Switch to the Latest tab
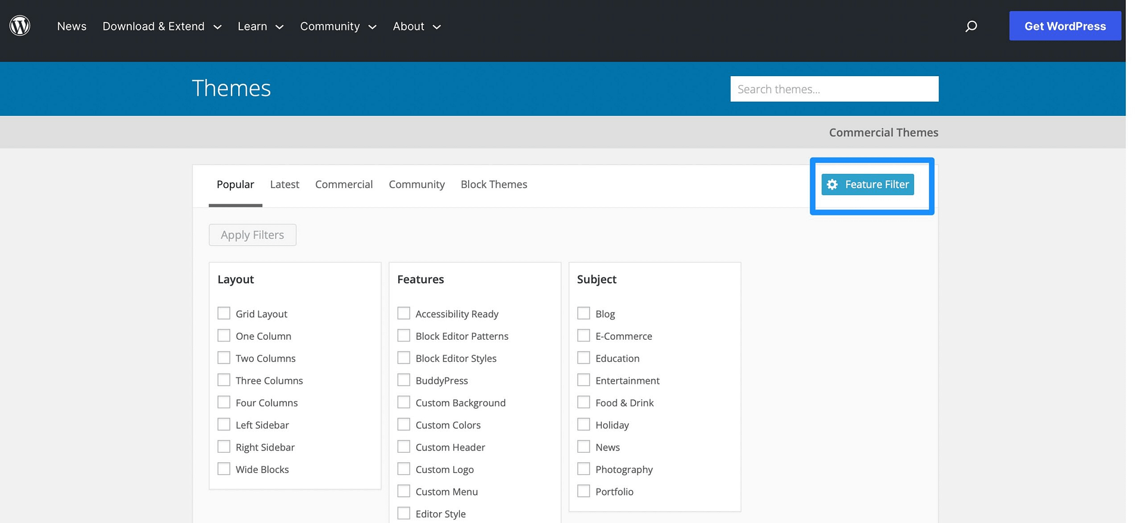 coord(285,184)
